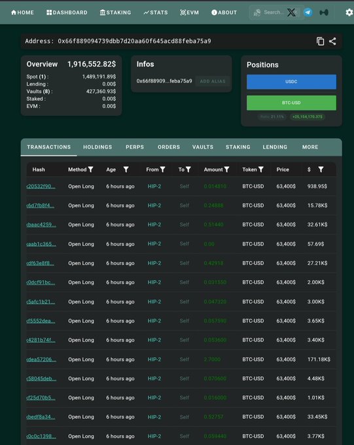Screen dimensions: 354x445
Task: Filter by Age column funnel icon
Action: [x=126, y=169]
